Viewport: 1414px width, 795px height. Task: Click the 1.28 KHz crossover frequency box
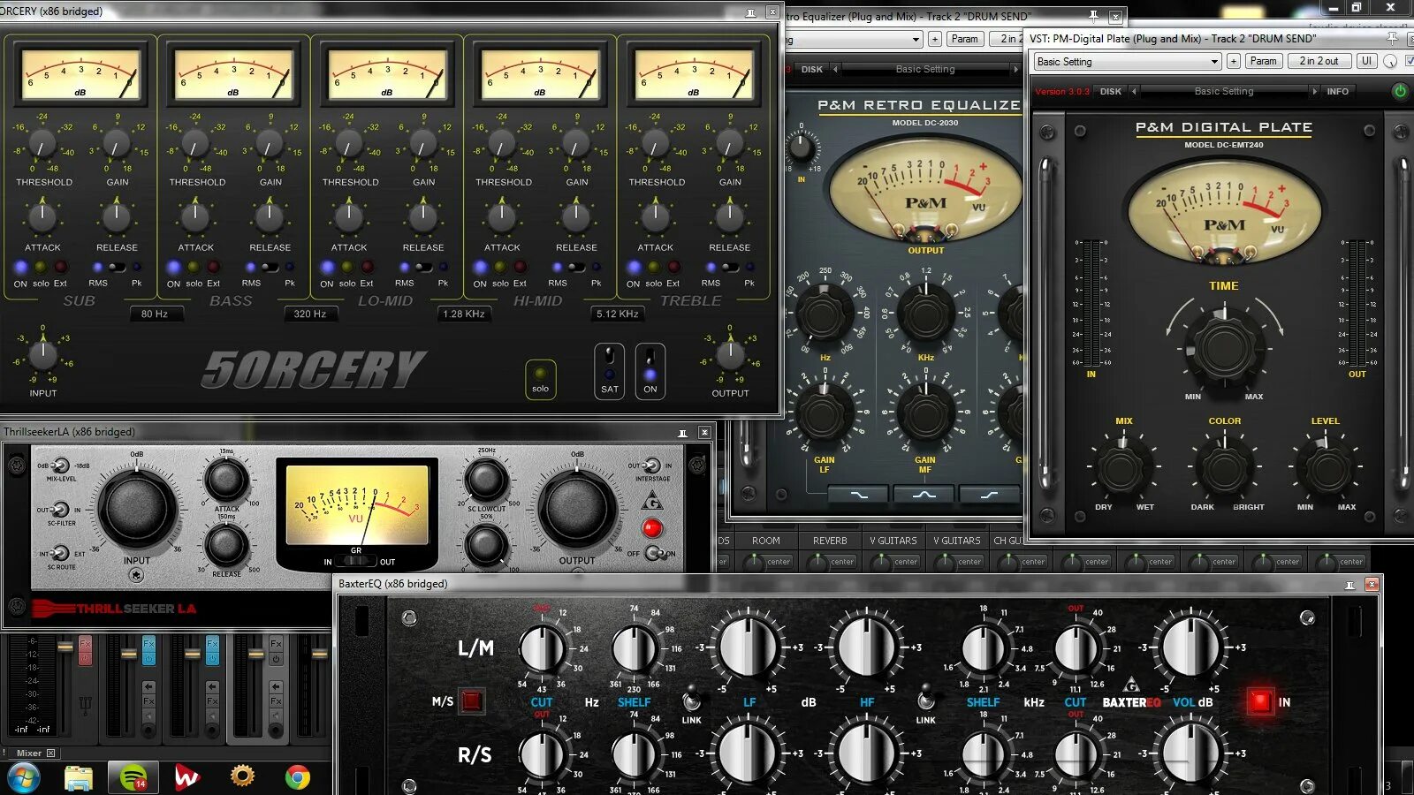tap(464, 314)
